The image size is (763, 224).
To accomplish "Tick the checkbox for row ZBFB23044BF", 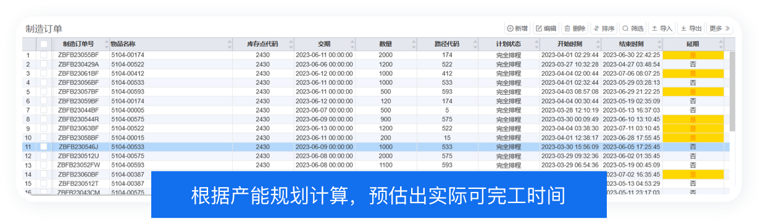I will (x=44, y=110).
